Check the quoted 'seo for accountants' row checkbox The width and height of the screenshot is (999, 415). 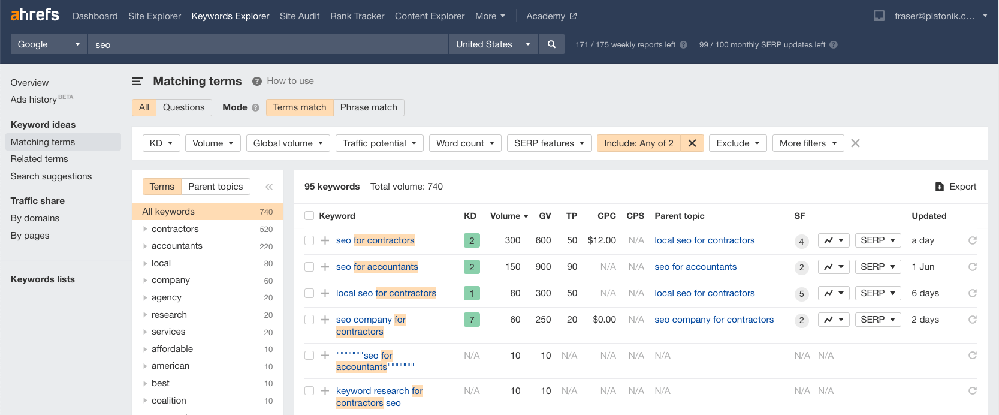coord(309,356)
